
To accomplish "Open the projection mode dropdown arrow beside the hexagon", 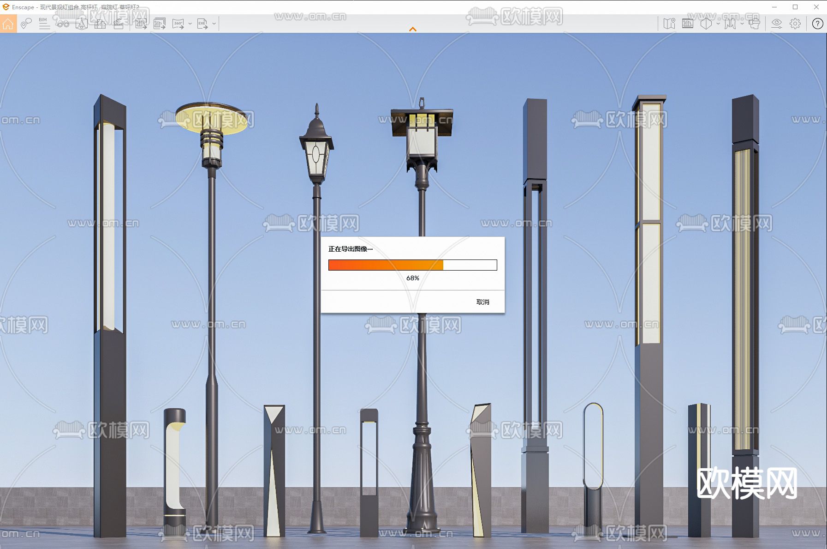I will [x=718, y=24].
